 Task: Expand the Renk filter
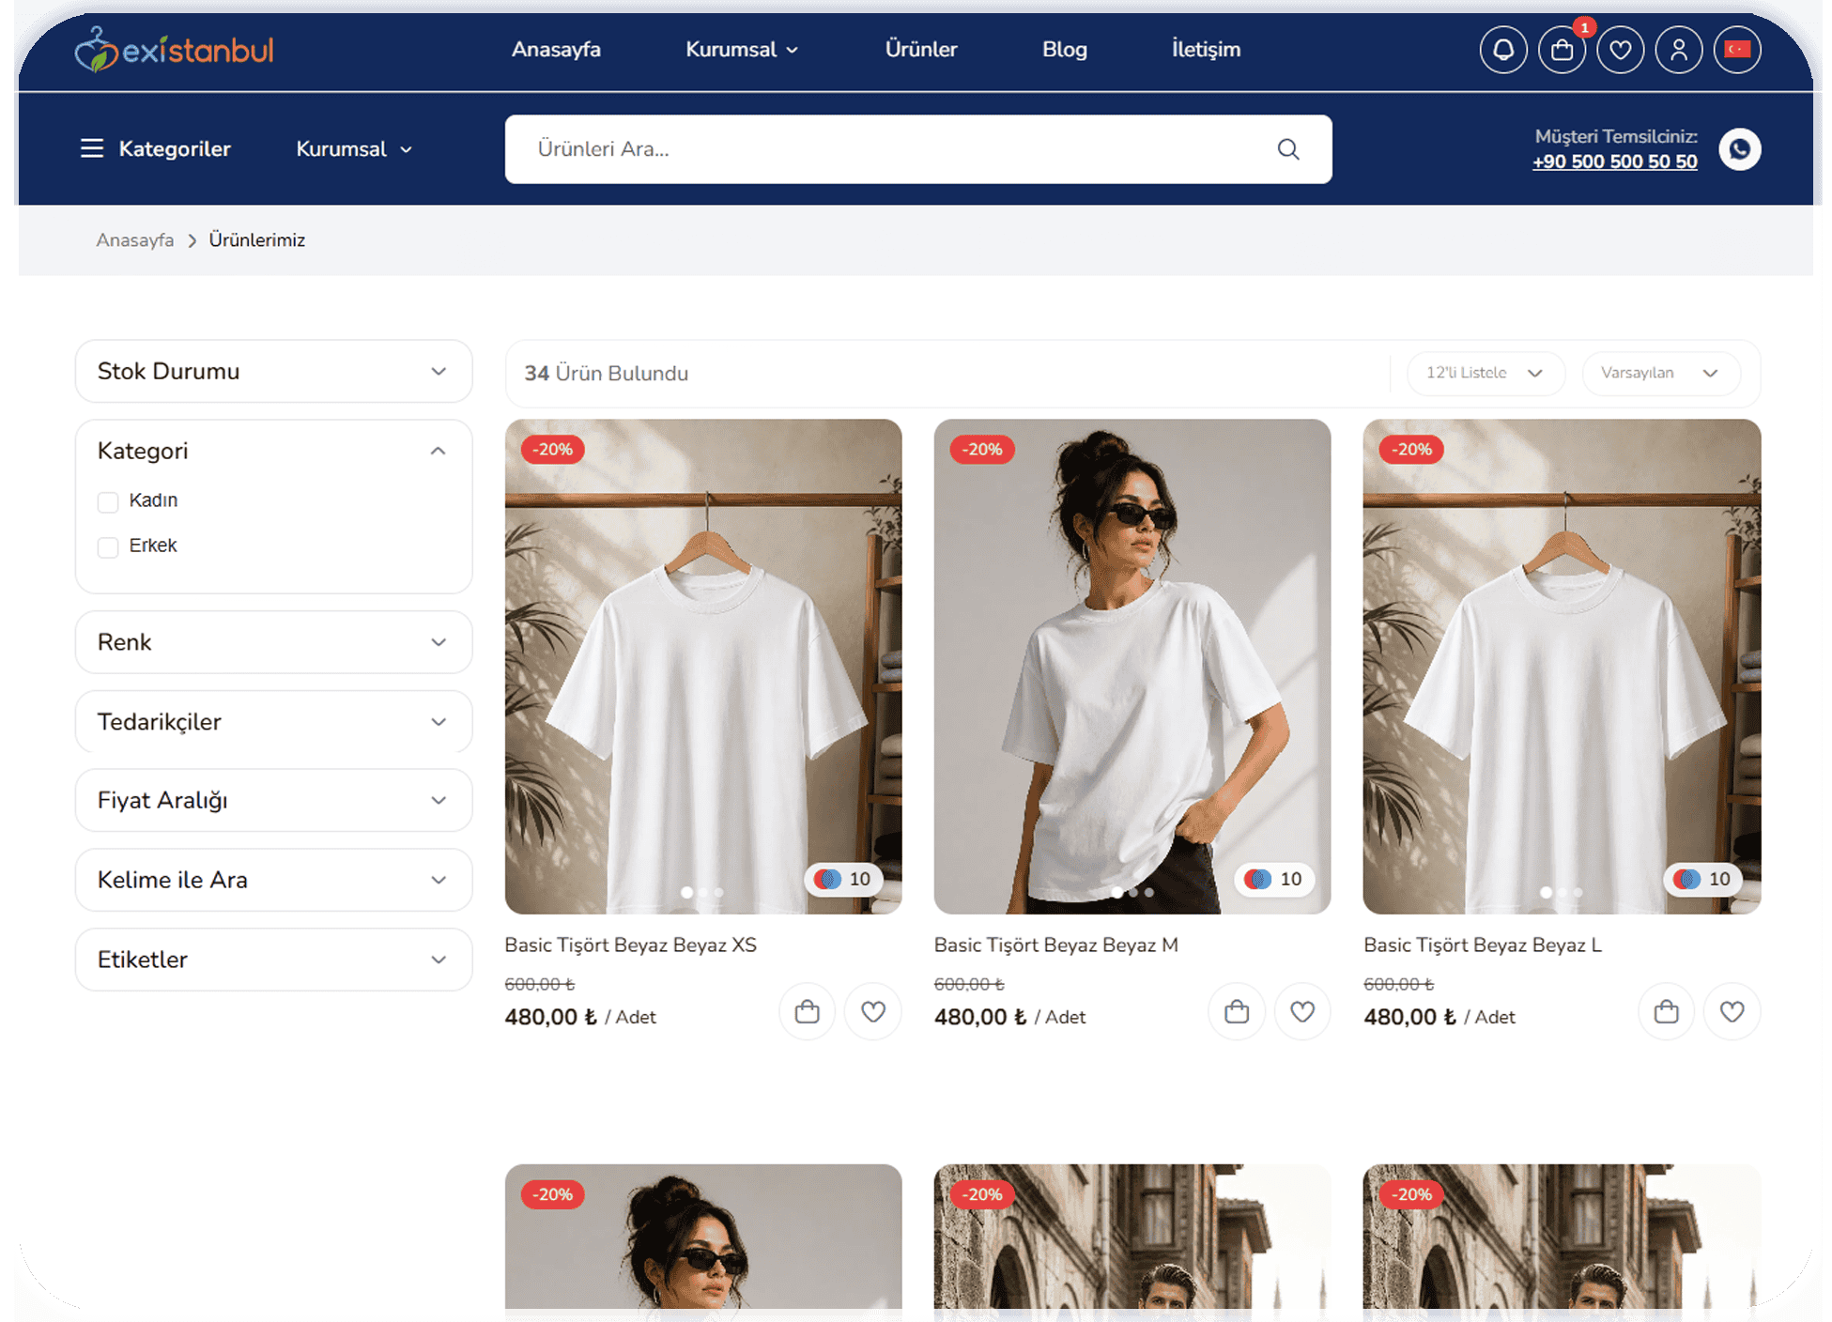pos(273,642)
